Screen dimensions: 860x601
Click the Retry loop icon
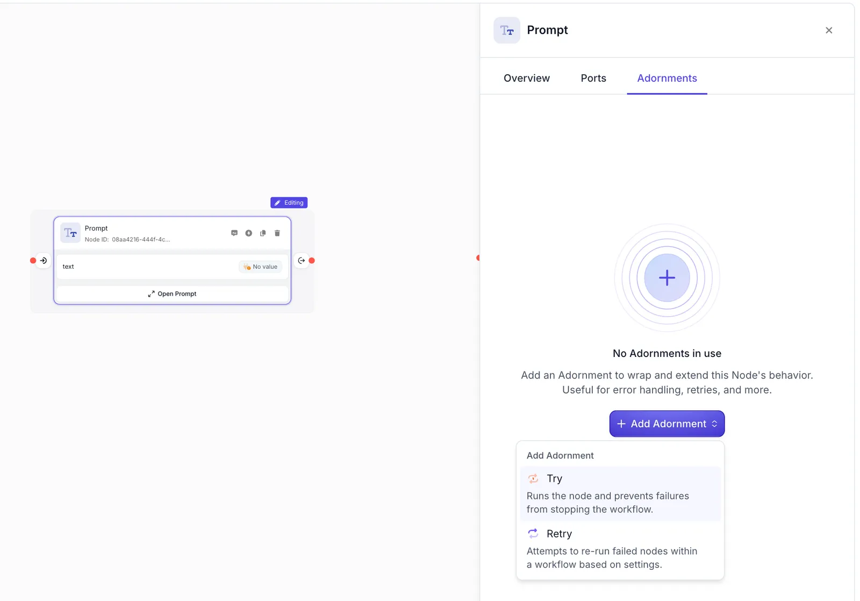(533, 533)
